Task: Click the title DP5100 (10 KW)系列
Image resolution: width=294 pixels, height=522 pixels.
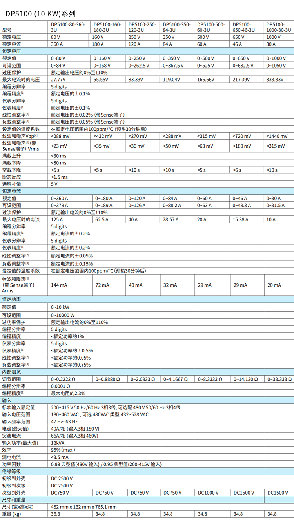Action: (40, 13)
